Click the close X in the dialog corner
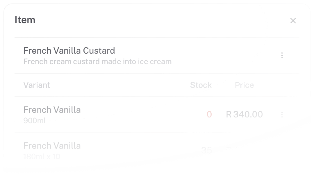Image resolution: width=314 pixels, height=174 pixels. click(293, 21)
